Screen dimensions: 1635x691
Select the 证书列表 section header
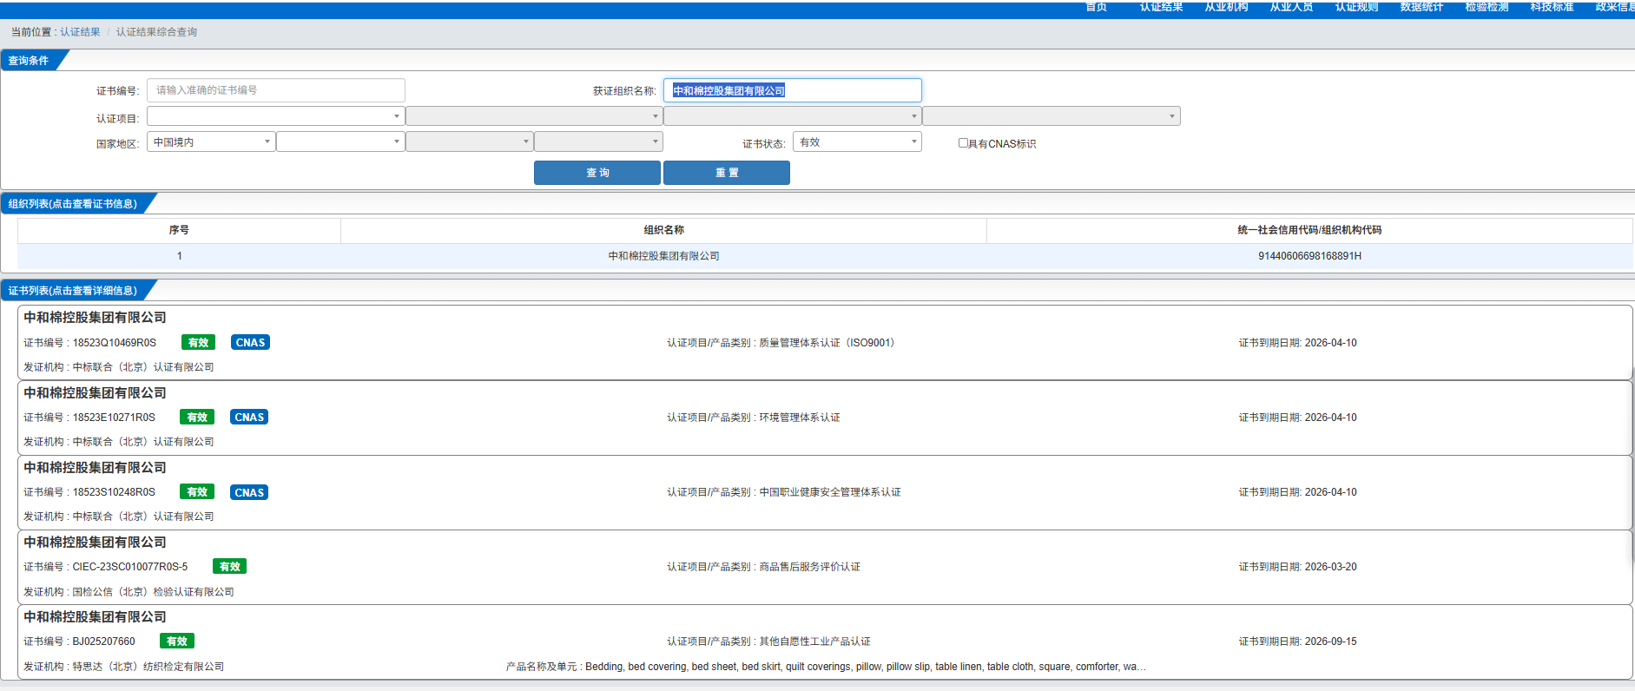point(73,291)
